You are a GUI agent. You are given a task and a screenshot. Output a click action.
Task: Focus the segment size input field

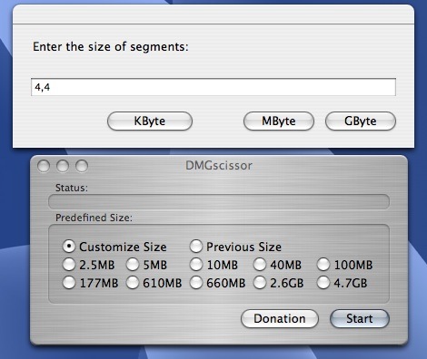213,87
